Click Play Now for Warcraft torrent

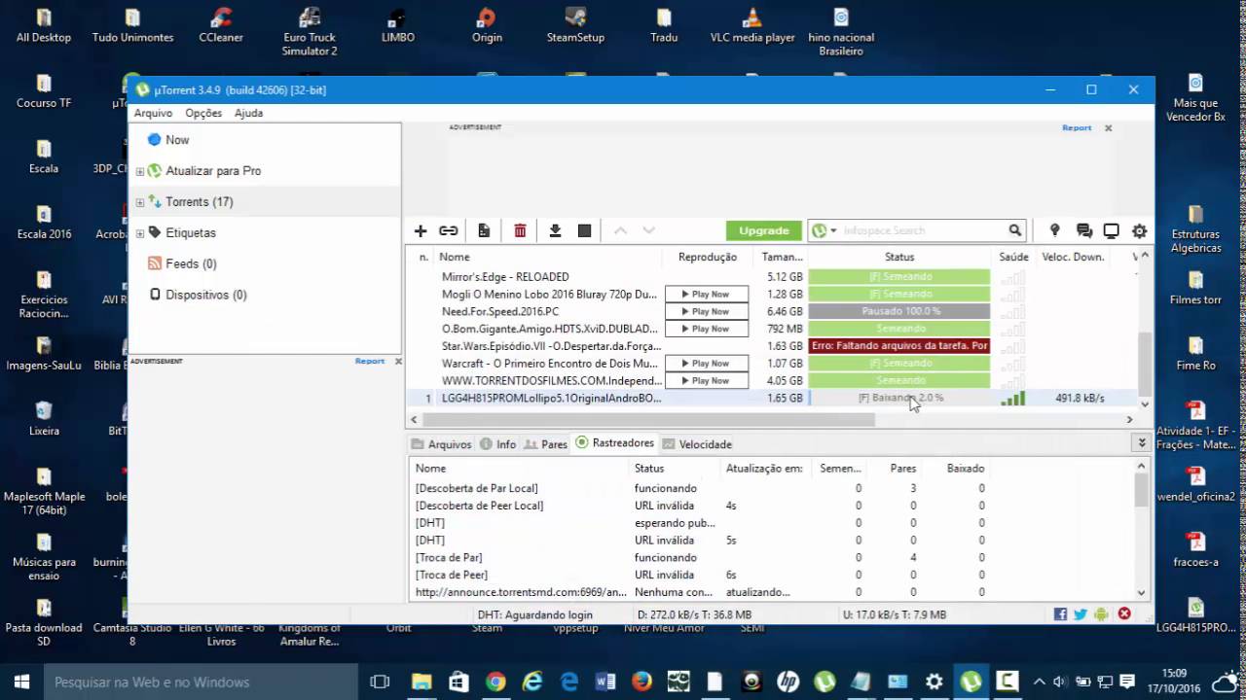pyautogui.click(x=707, y=363)
